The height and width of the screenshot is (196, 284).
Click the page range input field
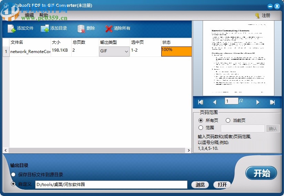[x=243, y=128]
